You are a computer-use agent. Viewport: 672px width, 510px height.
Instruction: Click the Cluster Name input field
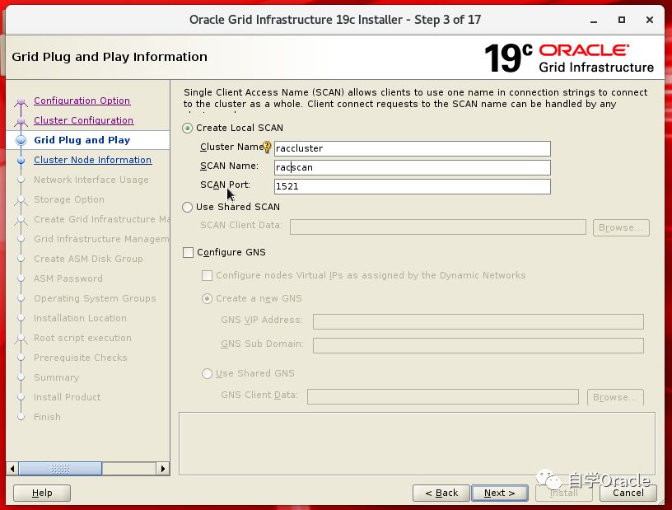(413, 148)
